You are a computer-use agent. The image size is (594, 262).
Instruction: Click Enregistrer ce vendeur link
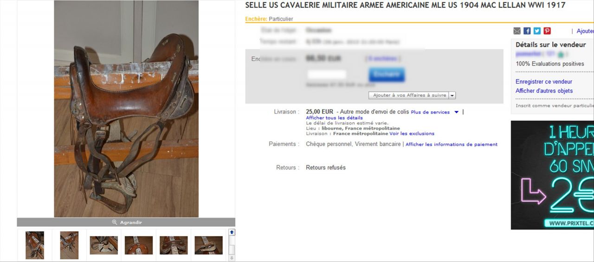544,82
